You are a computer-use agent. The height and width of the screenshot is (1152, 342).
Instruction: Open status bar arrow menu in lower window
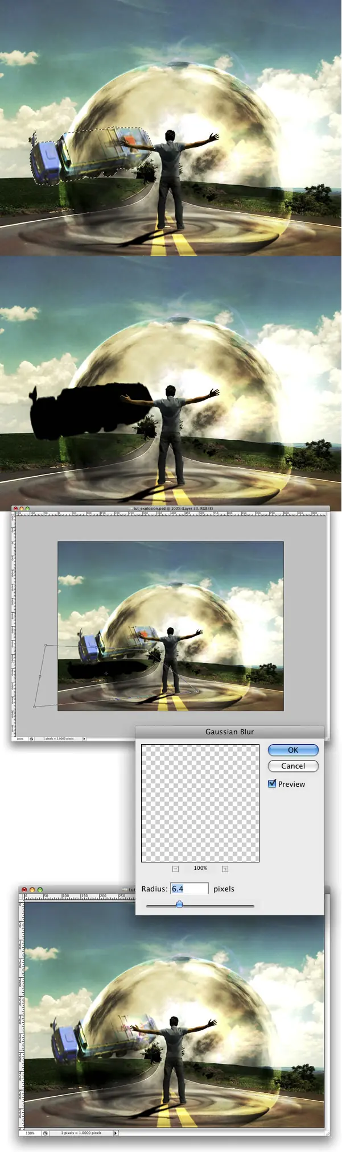[116, 1133]
